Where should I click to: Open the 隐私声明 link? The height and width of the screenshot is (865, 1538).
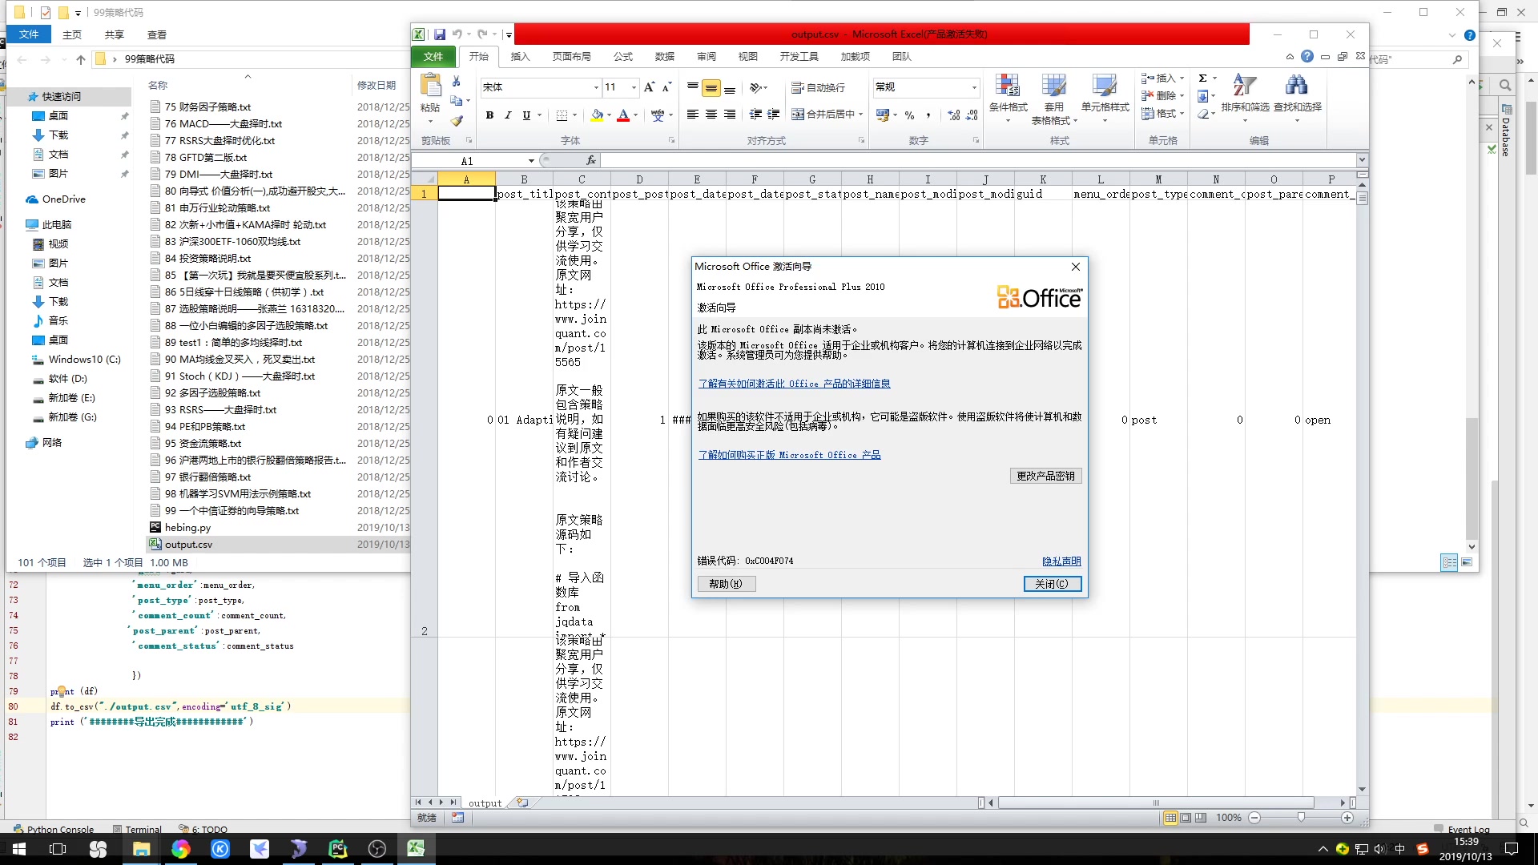(x=1061, y=561)
